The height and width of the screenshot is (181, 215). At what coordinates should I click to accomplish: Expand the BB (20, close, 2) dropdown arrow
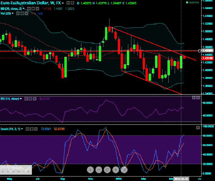point(23,9)
